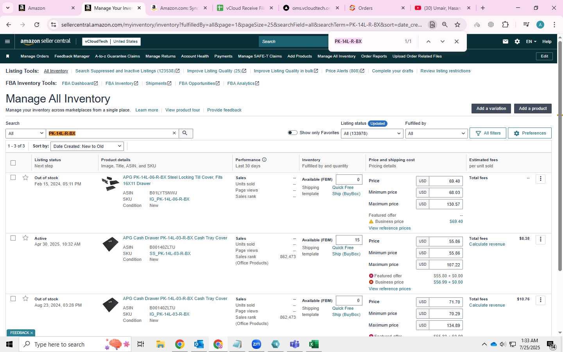Image resolution: width=563 pixels, height=352 pixels.
Task: Open Microsoft Teams from taskbar
Action: click(x=294, y=344)
